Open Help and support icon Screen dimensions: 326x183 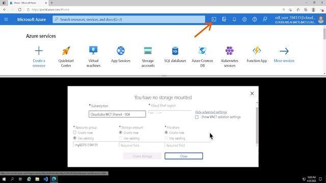pos(255,19)
